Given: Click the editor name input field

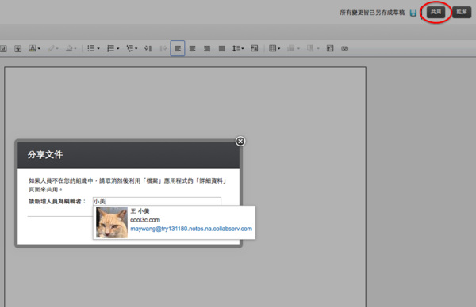Looking at the screenshot, I should click(x=157, y=201).
